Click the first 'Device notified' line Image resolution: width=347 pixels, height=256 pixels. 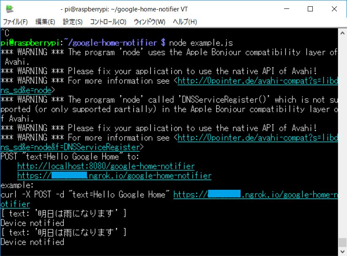coord(33,223)
